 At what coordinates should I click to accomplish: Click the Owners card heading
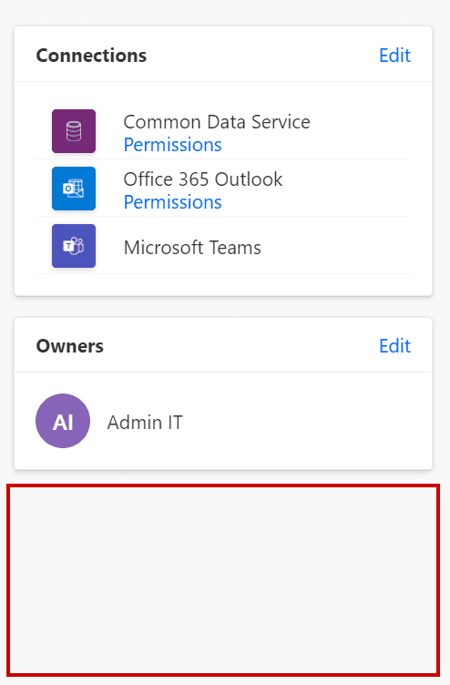70,346
